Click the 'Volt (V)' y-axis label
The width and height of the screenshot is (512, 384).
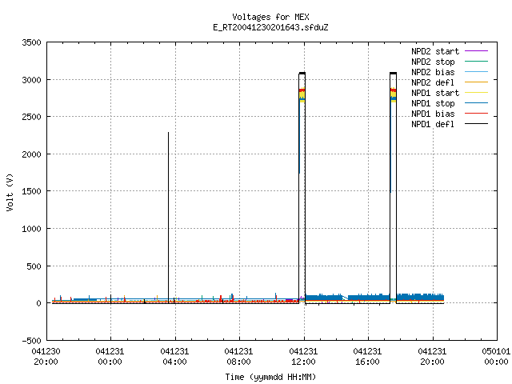(x=10, y=193)
